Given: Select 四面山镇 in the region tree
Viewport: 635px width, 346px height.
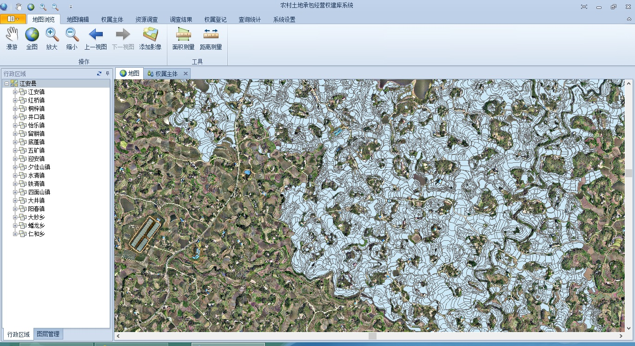Looking at the screenshot, I should [x=39, y=192].
